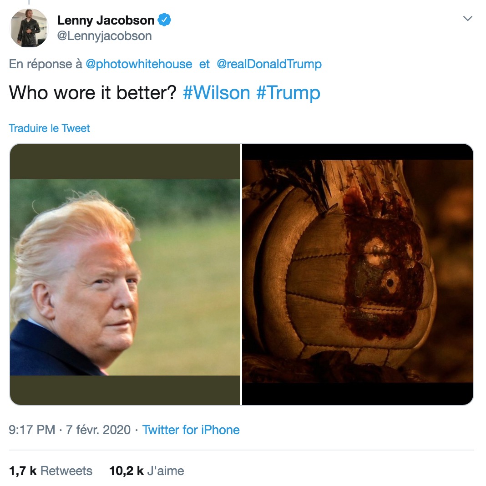Screen dimensions: 486x486
Task: View the 10,2 k J'aime list
Action: (x=146, y=471)
